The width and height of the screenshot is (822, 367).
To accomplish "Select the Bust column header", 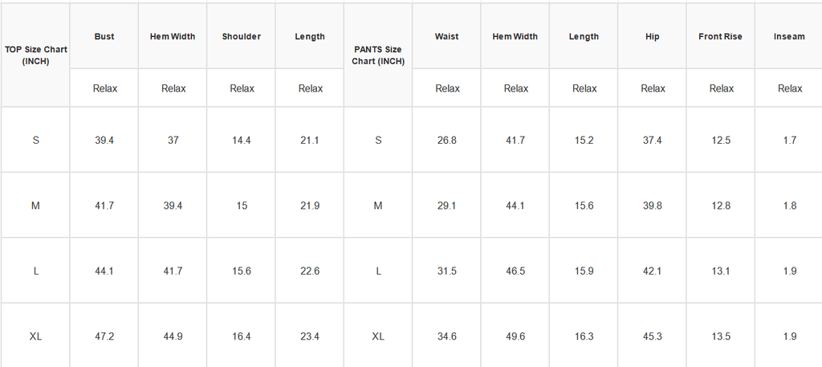I will pos(104,36).
